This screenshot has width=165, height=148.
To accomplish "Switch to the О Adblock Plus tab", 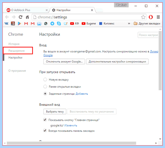I will (x=26, y=10).
